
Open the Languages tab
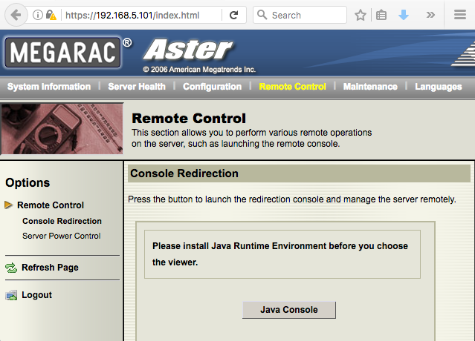[x=439, y=87]
